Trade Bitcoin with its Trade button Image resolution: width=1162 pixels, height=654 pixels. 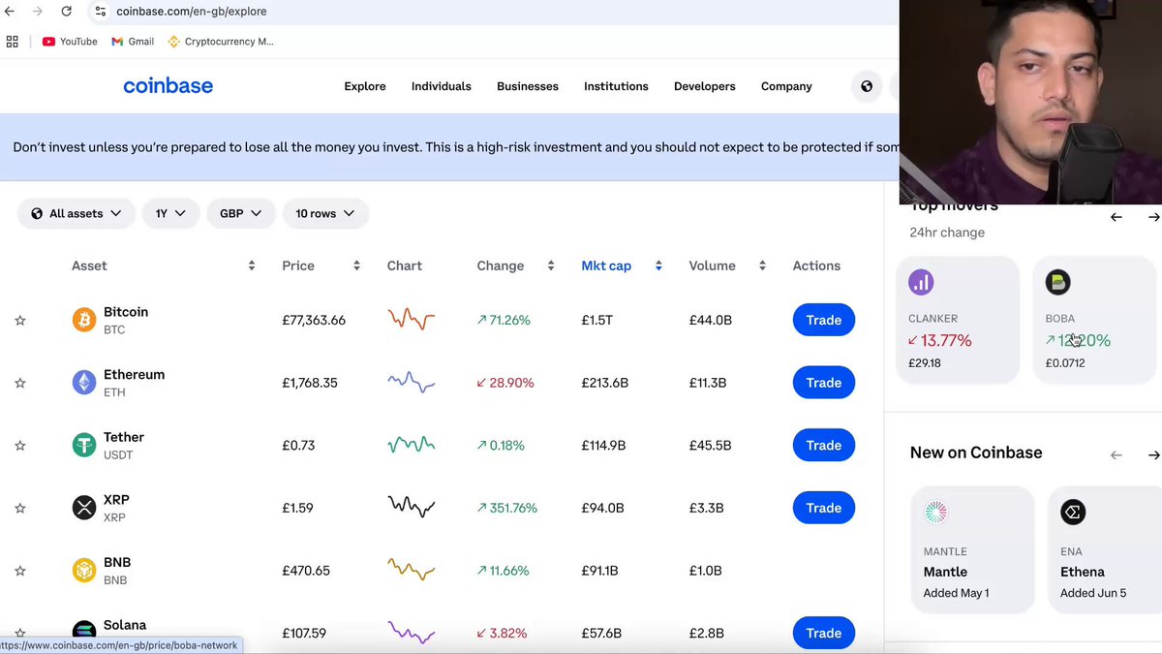(824, 320)
